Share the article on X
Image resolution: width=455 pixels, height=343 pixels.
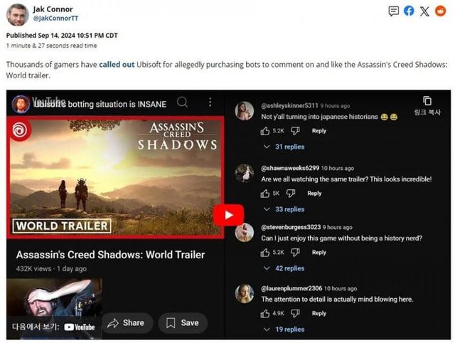click(424, 11)
